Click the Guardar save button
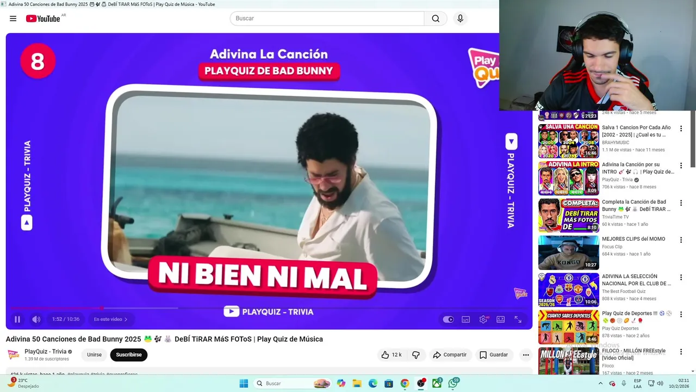This screenshot has height=392, width=696. pyautogui.click(x=494, y=355)
